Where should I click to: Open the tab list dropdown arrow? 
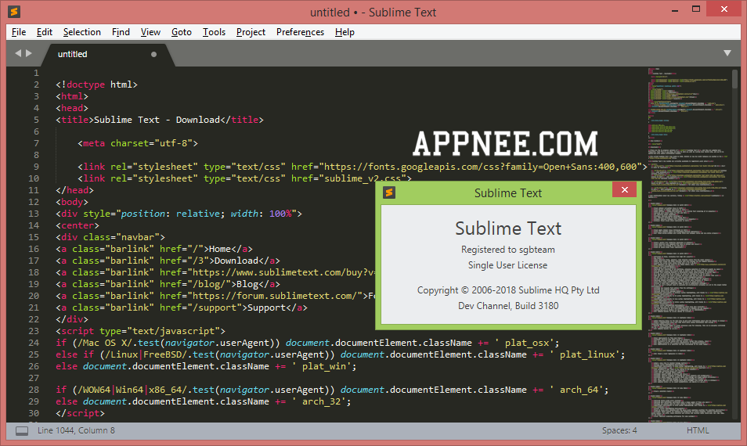click(x=727, y=53)
